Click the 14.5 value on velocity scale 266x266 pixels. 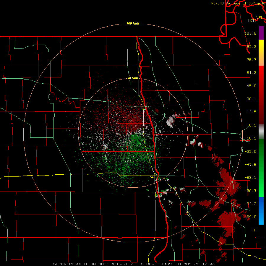252,112
